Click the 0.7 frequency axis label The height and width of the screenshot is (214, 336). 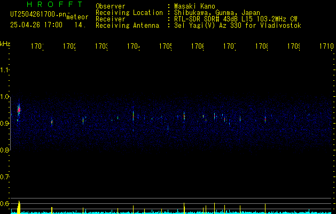coord(5,177)
